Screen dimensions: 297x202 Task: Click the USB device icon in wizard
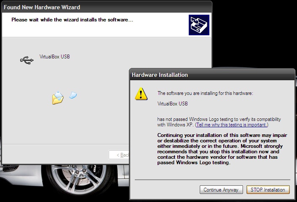point(27,60)
